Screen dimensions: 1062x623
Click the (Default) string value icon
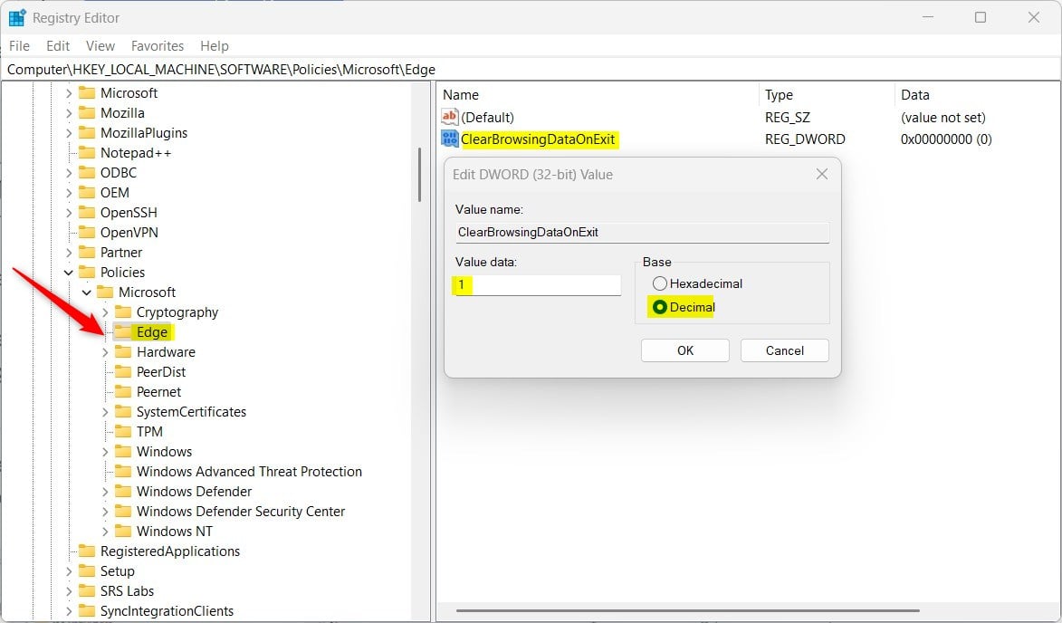coord(450,117)
